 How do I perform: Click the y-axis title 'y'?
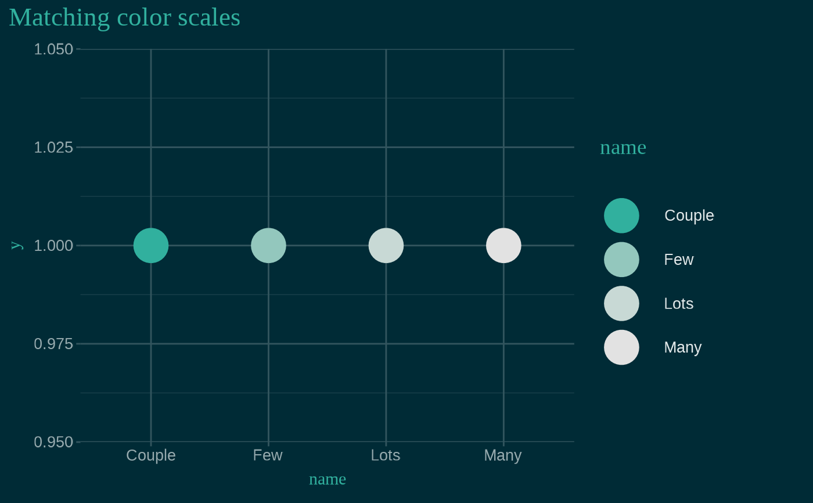[x=17, y=246]
